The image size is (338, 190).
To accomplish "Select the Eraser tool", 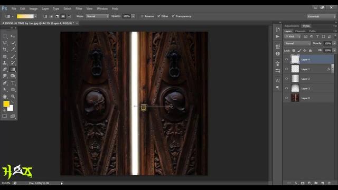I will click(5, 69).
